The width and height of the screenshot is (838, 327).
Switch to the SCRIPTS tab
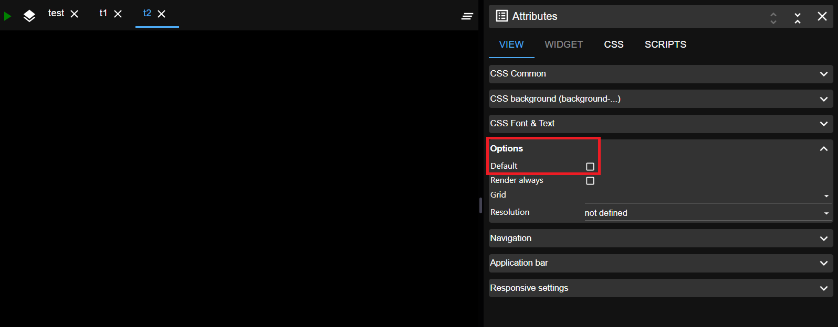(665, 45)
